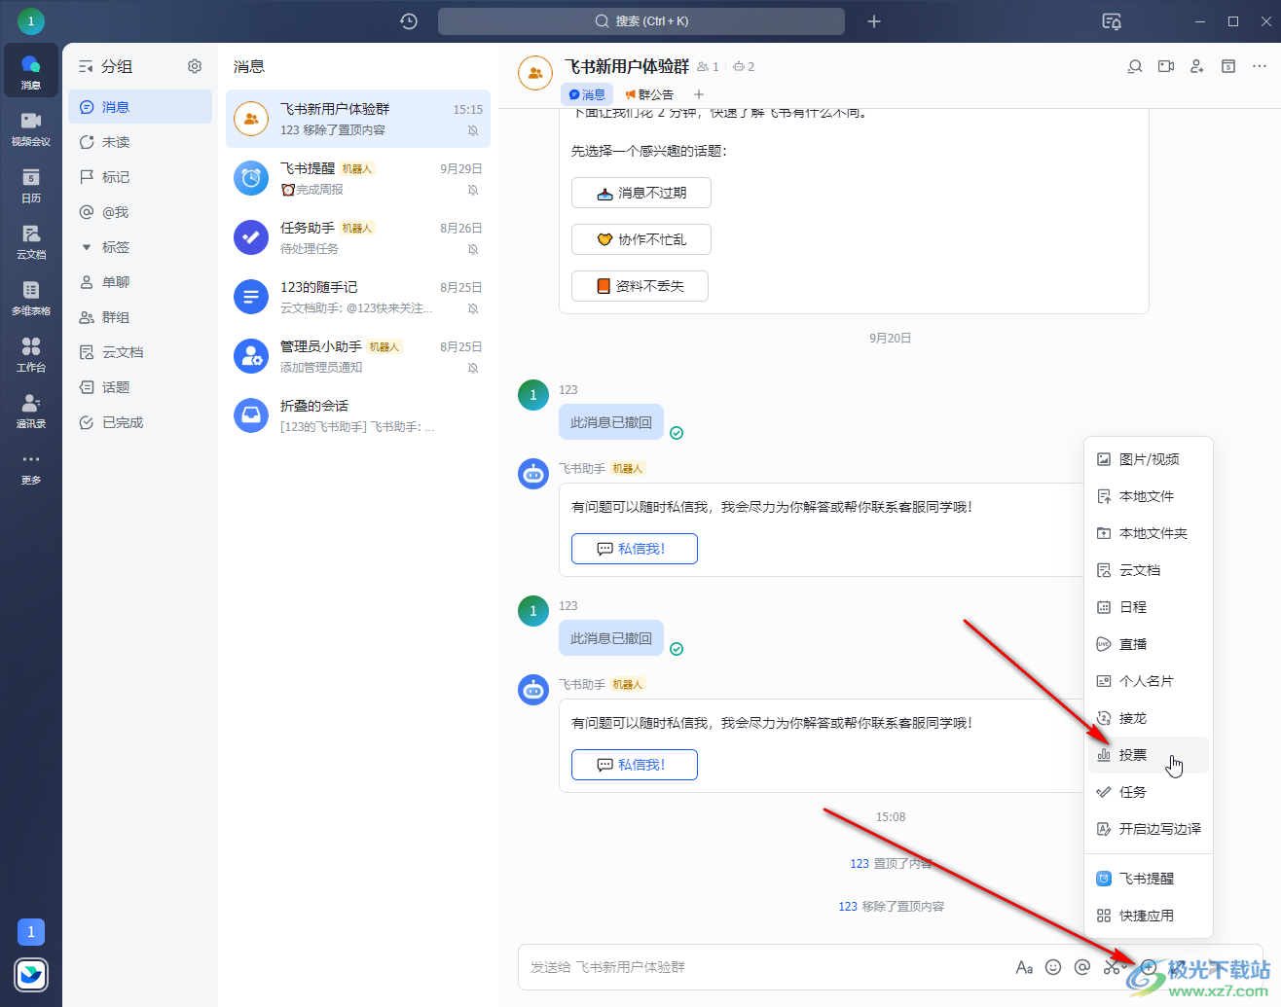
Task: Click the user avatar in the top left
Action: [x=31, y=20]
